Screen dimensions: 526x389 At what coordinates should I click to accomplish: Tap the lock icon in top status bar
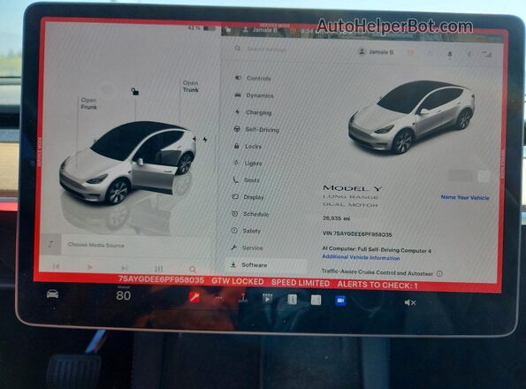pos(228,30)
